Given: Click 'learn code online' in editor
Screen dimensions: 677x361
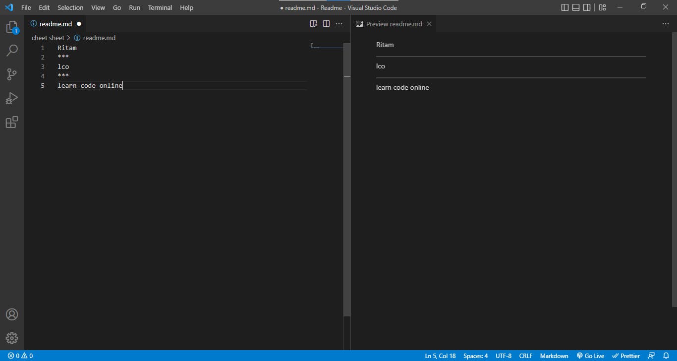Looking at the screenshot, I should pyautogui.click(x=90, y=86).
